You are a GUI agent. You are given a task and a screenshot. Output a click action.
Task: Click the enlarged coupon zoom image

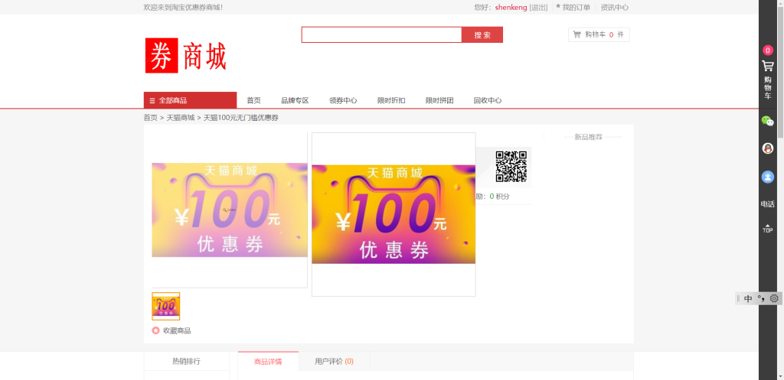point(394,214)
